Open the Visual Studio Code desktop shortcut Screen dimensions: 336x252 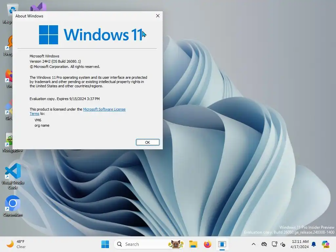[x=13, y=176]
